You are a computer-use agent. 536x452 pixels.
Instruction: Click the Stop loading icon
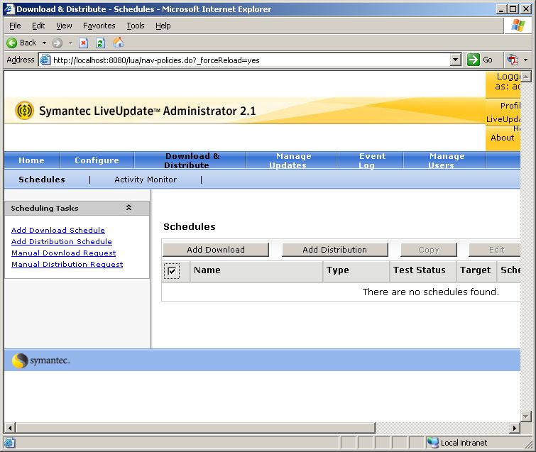pyautogui.click(x=83, y=43)
